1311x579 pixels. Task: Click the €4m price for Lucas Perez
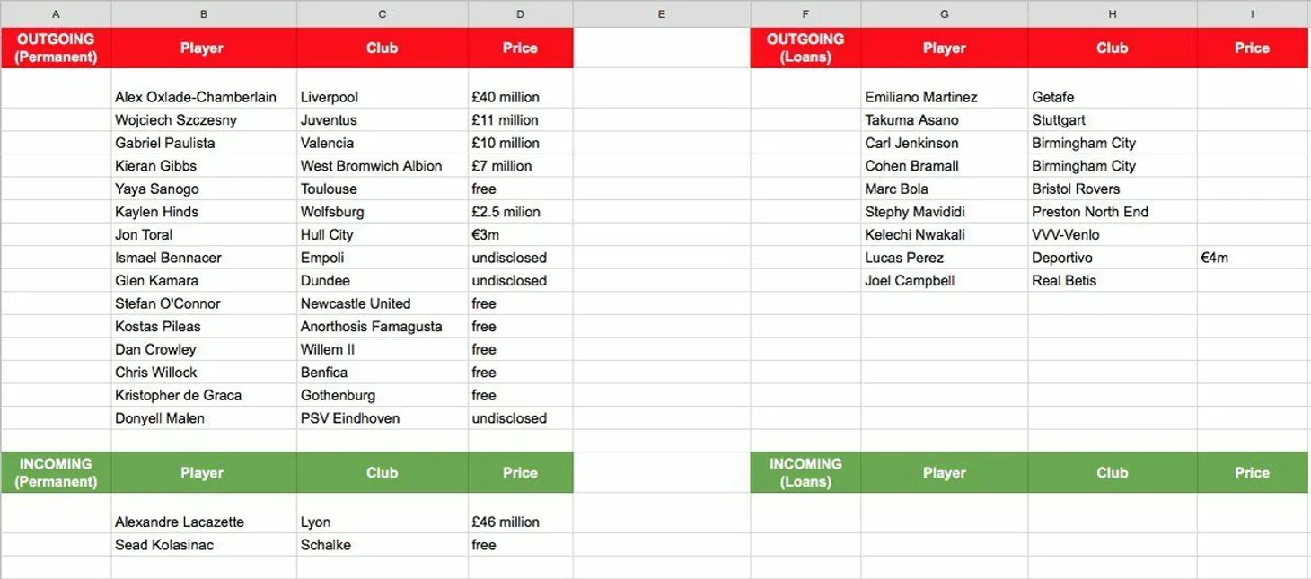point(1215,258)
